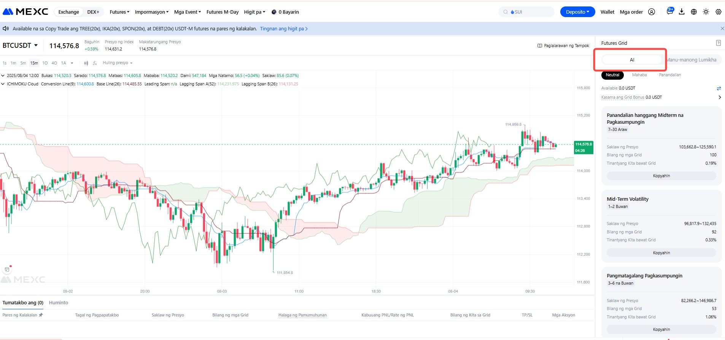Select the 5m chart interval
The height and width of the screenshot is (340, 725).
[23, 63]
